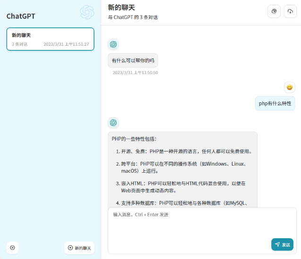
Task: Click the text PHP的一些特性包括
Action: pyautogui.click(x=134, y=139)
